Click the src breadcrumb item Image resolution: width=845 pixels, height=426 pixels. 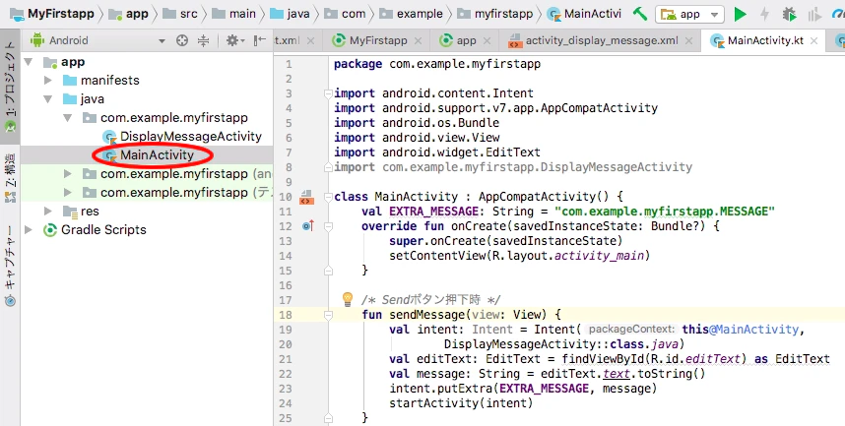(180, 14)
